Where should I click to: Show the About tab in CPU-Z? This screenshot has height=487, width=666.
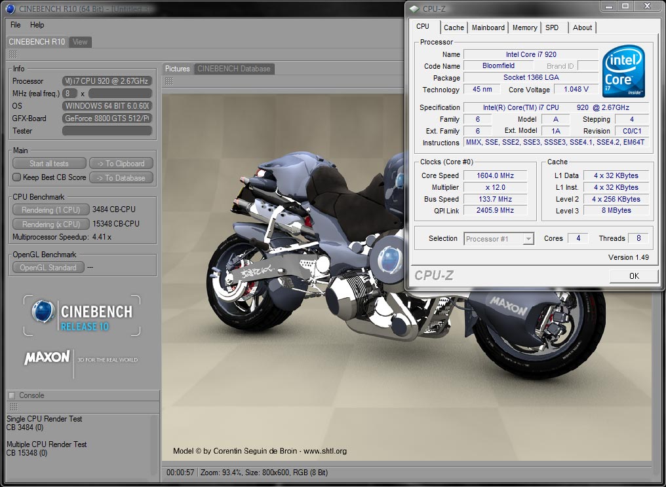[x=582, y=27]
